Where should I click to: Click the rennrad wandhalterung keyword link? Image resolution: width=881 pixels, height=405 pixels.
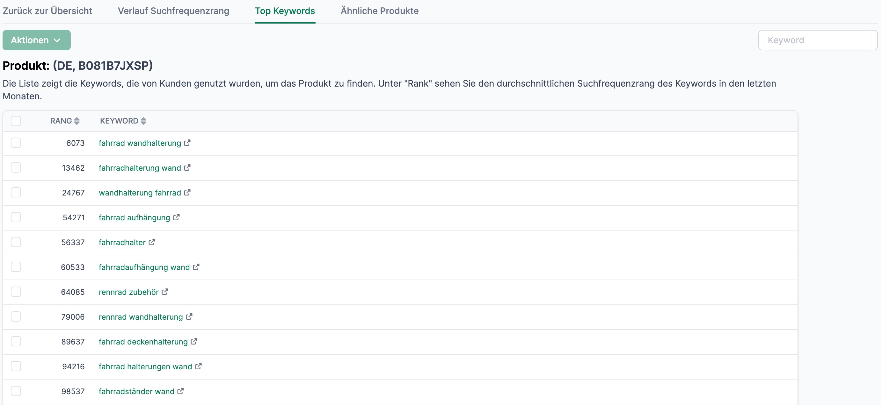pyautogui.click(x=141, y=317)
